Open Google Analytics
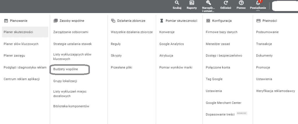Screen dimensions: 298x124 pyautogui.click(x=172, y=44)
